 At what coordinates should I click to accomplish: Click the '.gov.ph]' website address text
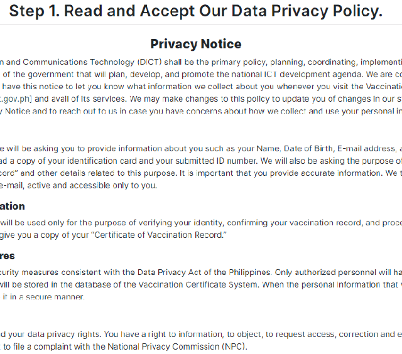tap(14, 99)
